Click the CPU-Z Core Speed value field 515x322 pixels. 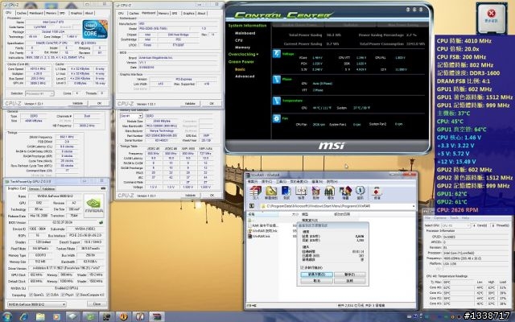39,69
